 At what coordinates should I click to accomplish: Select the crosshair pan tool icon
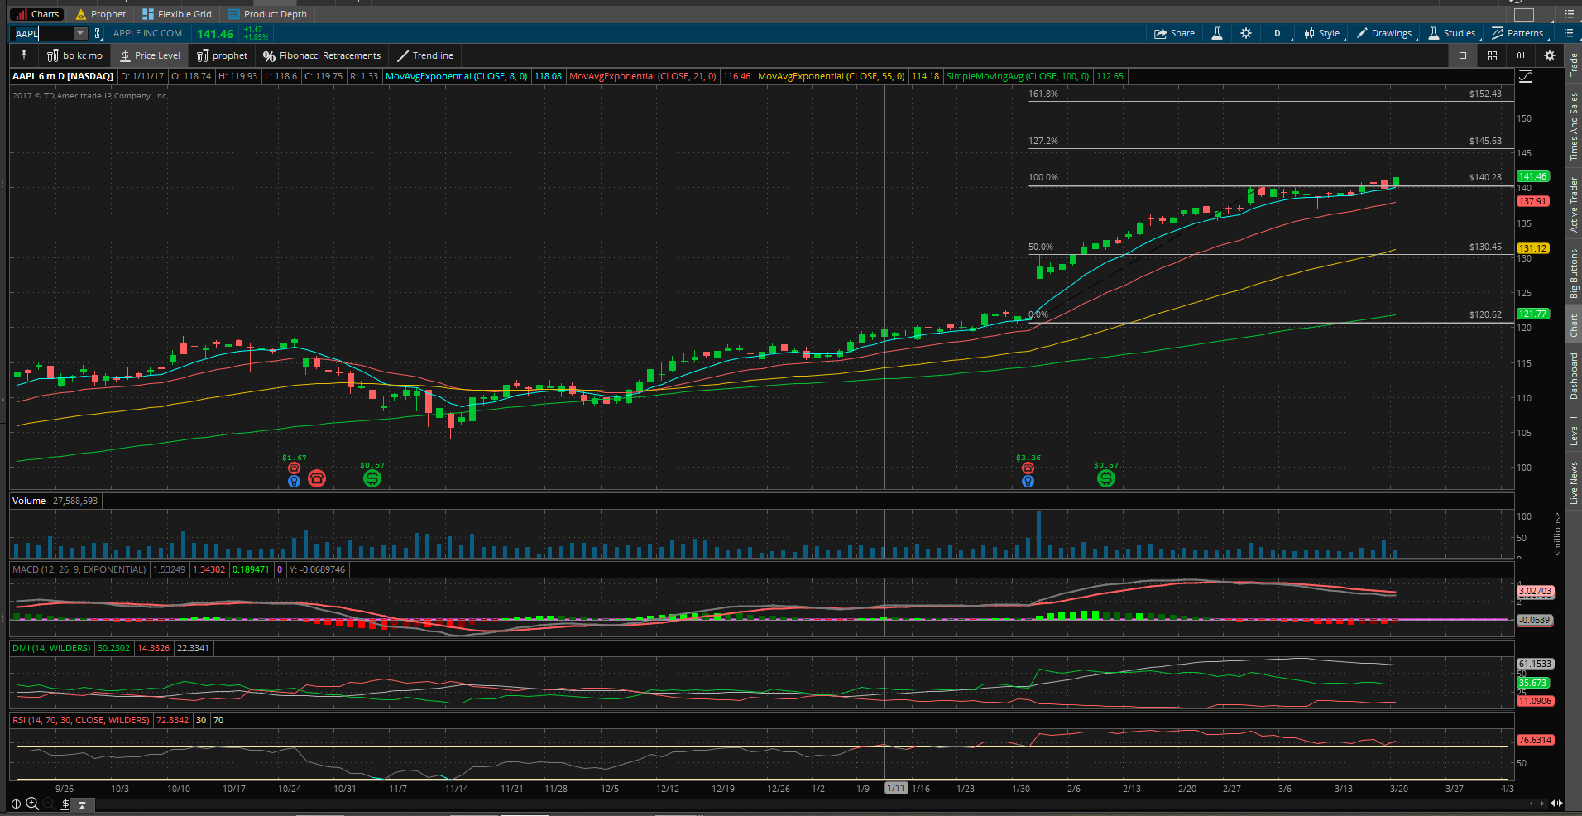coord(16,804)
